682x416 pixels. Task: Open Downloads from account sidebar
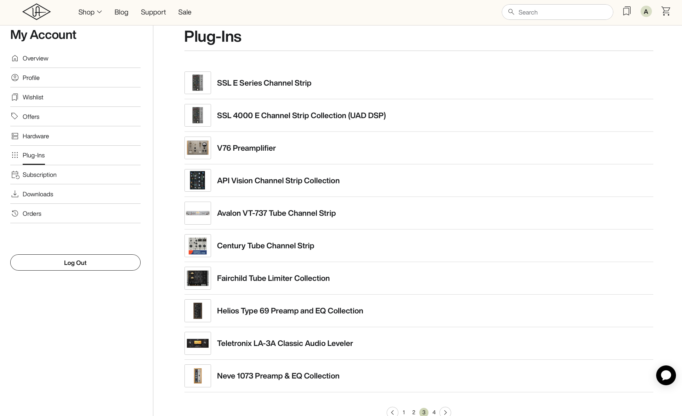[x=38, y=194]
